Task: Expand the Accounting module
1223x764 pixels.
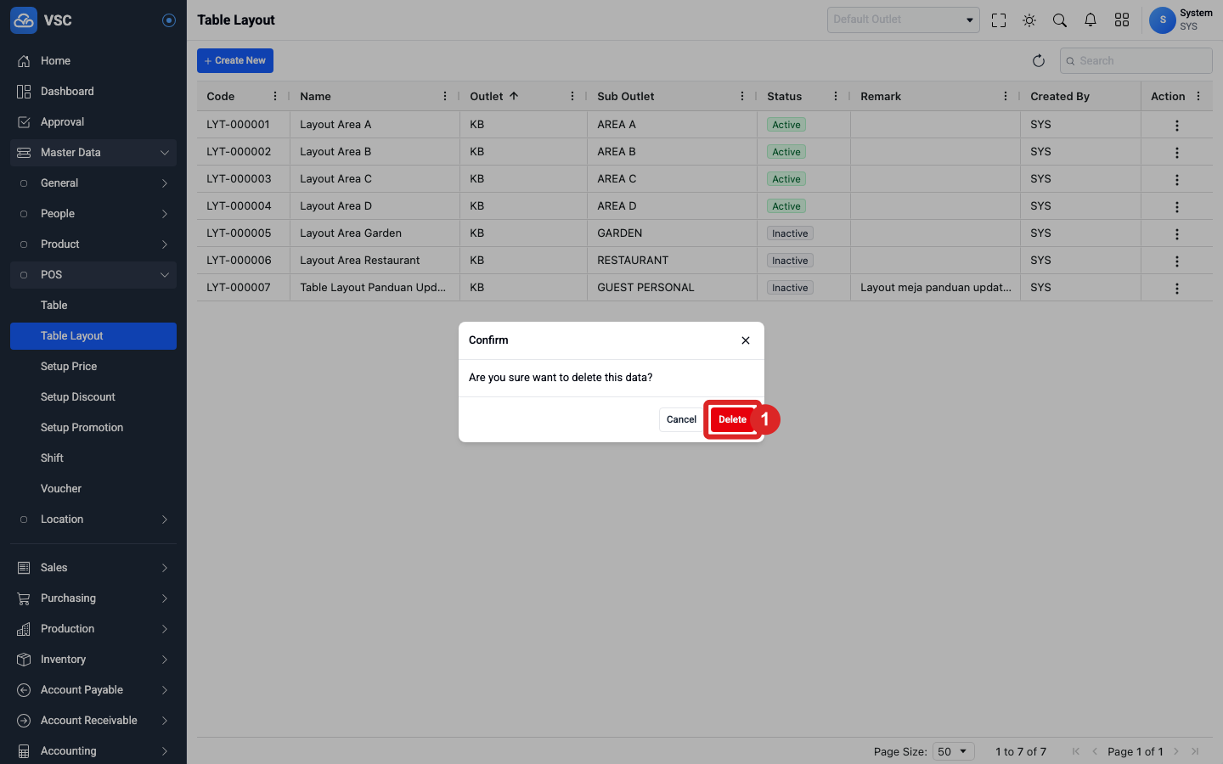Action: tap(93, 751)
